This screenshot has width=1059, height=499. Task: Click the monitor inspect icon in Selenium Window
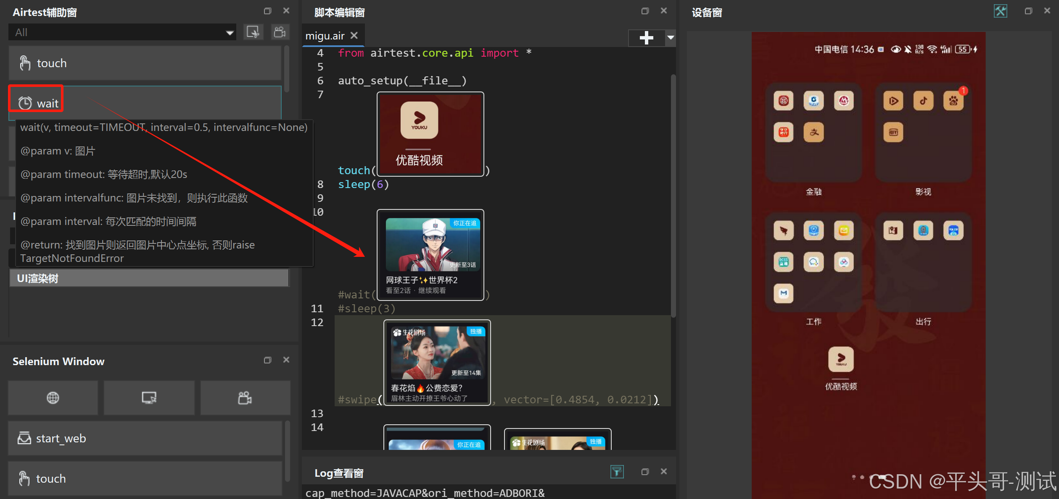click(149, 397)
